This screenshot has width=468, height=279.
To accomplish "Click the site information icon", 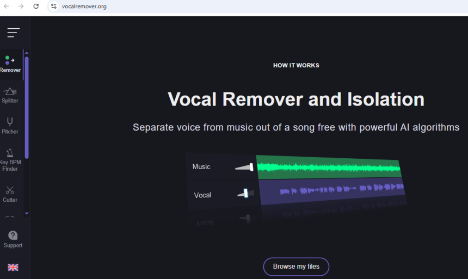I will pyautogui.click(x=53, y=6).
